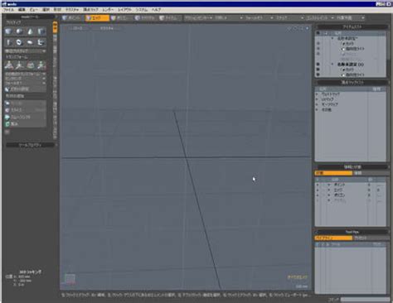
Task: Toggle visibility of 名称未設定 (1) scene
Action: point(318,65)
